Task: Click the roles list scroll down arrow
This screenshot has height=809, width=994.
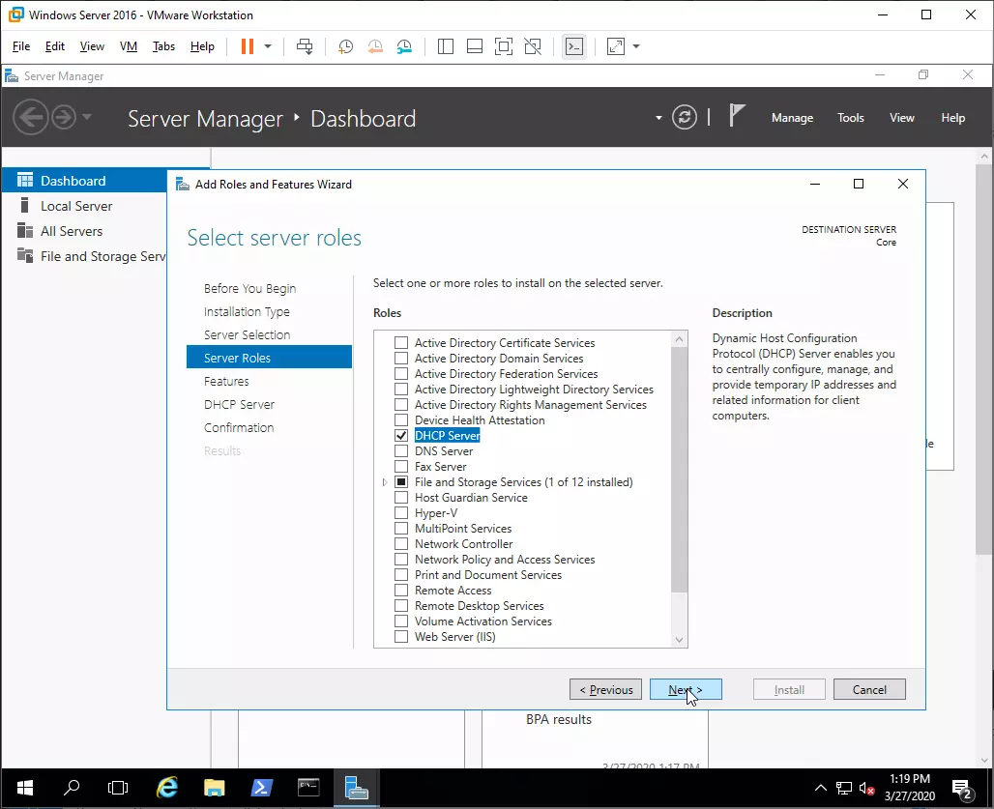Action: click(x=679, y=640)
